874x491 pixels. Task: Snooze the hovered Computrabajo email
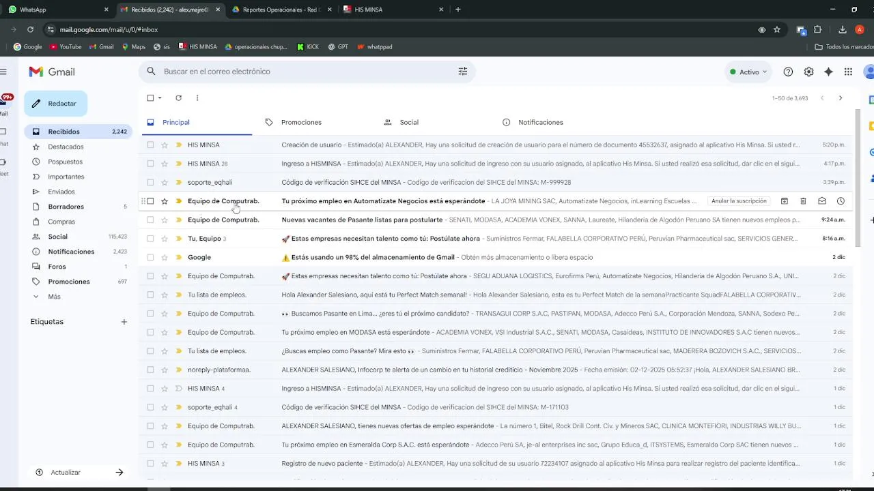(x=841, y=201)
